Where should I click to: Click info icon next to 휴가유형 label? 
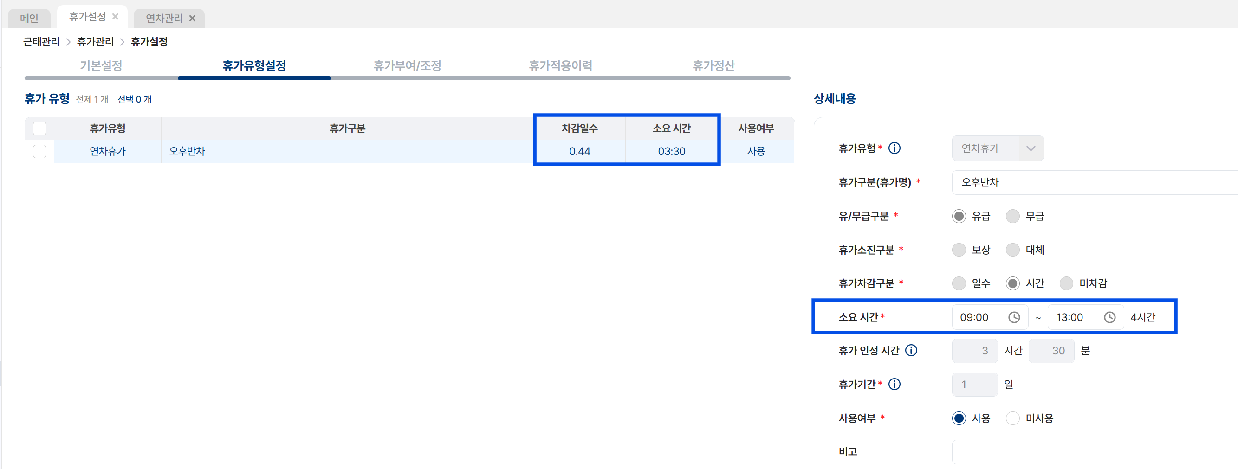[x=894, y=148]
